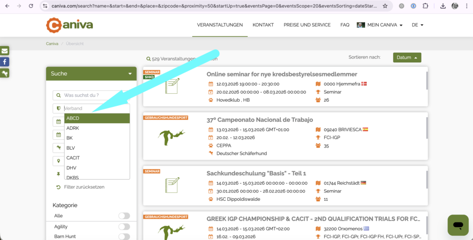Screen dimensions: 473x240
Task: Click the chat widget button at bottom right
Action: [x=458, y=225]
